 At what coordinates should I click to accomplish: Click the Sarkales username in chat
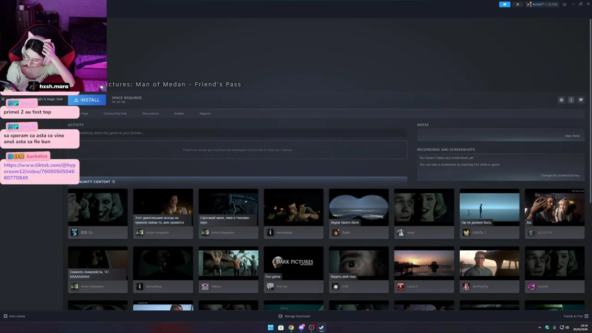coord(37,156)
